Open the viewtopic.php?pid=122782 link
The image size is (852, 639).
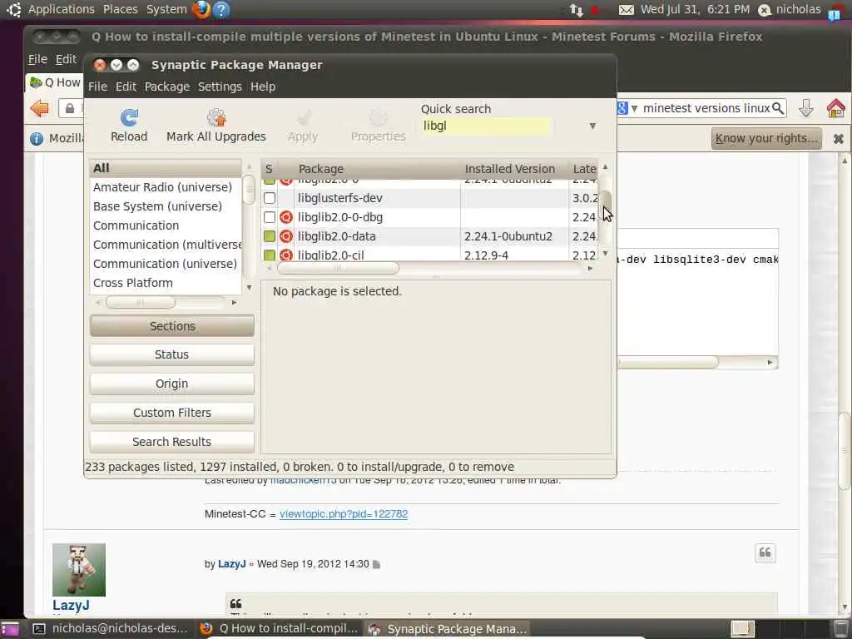click(x=344, y=514)
